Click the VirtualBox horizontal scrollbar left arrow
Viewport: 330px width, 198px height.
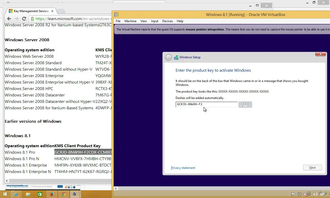click(x=116, y=188)
